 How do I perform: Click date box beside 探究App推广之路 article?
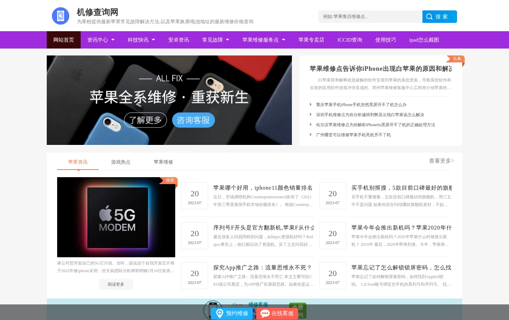[x=195, y=276]
